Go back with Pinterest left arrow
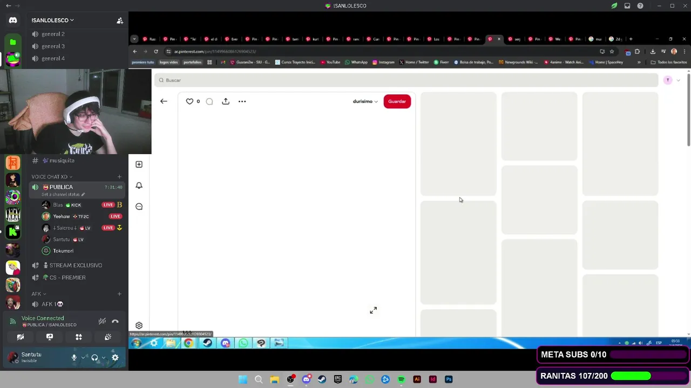The image size is (691, 388). tap(164, 101)
